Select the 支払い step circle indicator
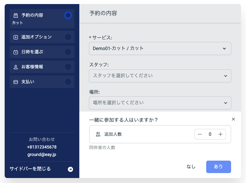The height and width of the screenshot is (183, 246). [68, 82]
